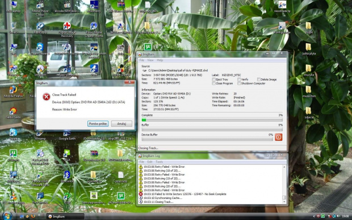
Task: Enable the Shutdown Computer checkbox
Action: (239, 84)
